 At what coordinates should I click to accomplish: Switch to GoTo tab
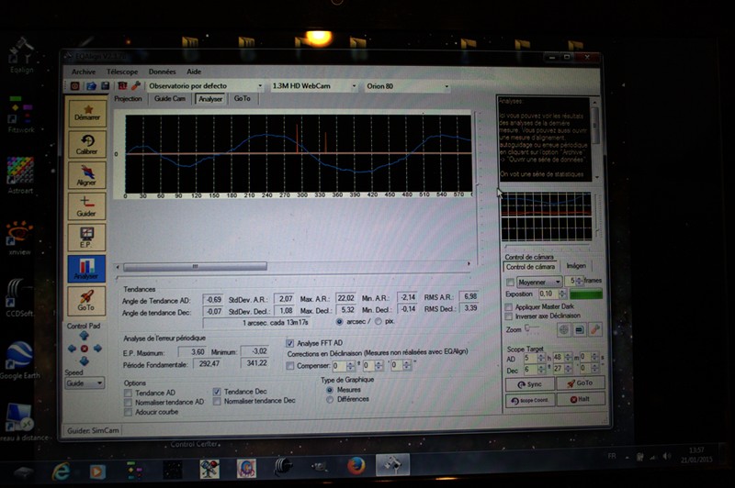point(242,99)
